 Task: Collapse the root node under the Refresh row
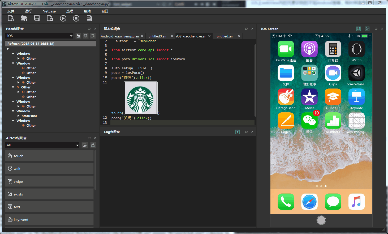8,49
